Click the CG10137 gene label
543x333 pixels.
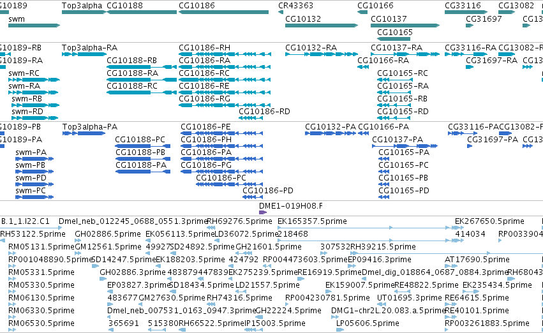389,19
